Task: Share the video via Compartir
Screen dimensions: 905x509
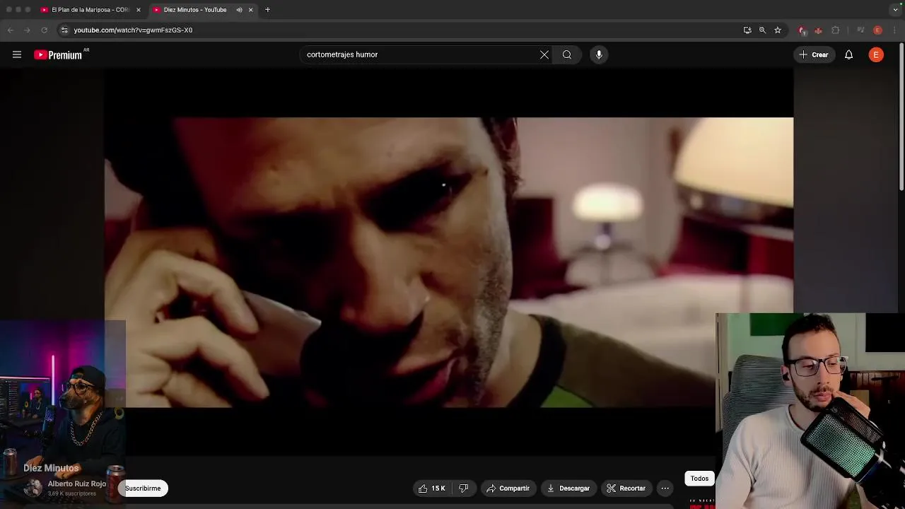Action: [x=508, y=488]
